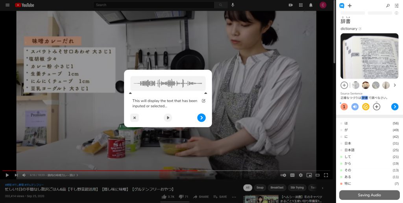The width and height of the screenshot is (403, 203).
Task: Select the Breakfast category chip
Action: tap(277, 188)
